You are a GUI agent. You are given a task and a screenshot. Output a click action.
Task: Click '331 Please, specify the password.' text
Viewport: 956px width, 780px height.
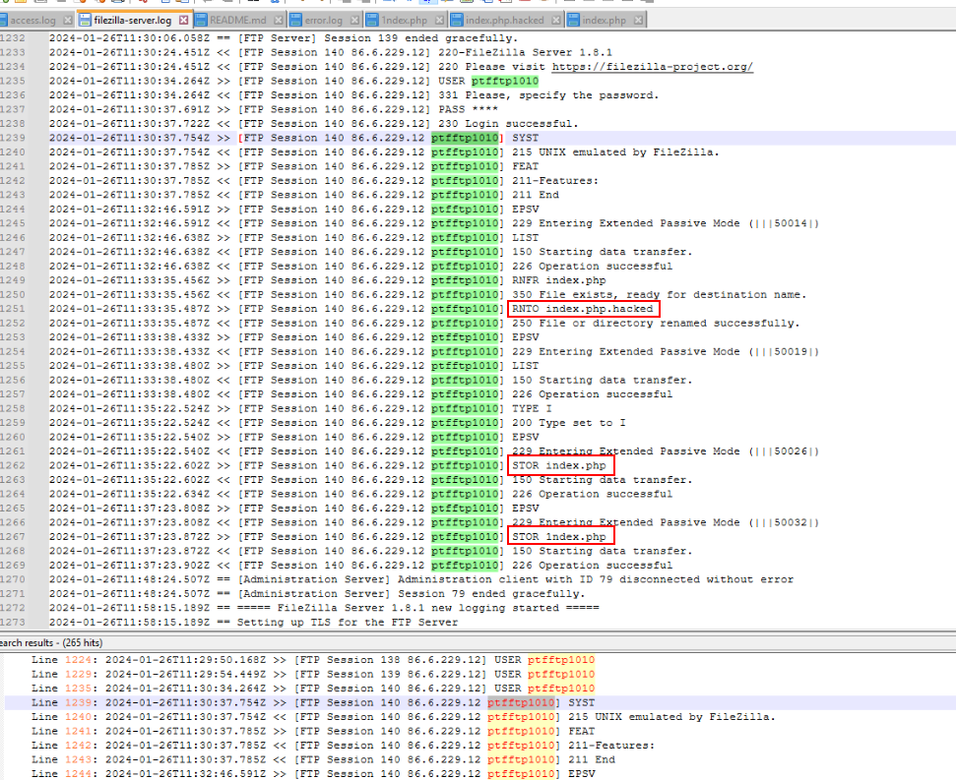(548, 95)
